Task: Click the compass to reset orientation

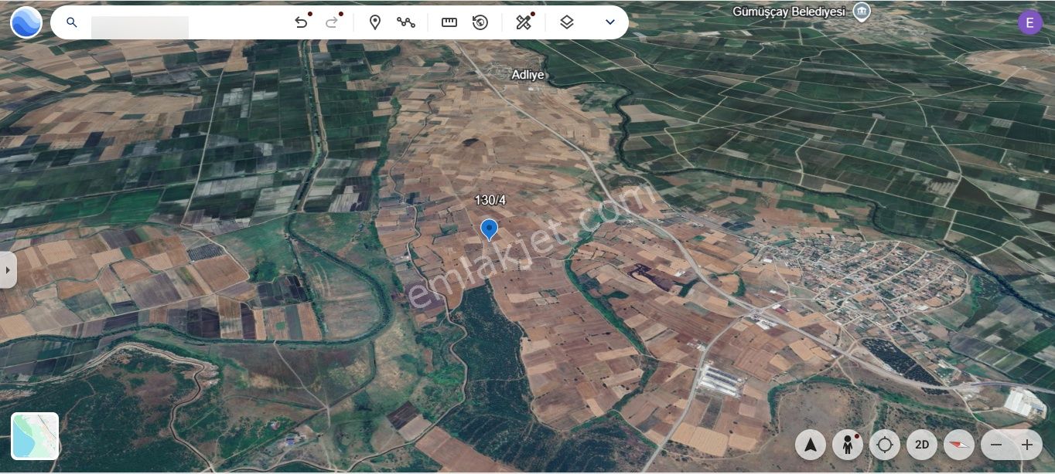Action: click(x=958, y=445)
